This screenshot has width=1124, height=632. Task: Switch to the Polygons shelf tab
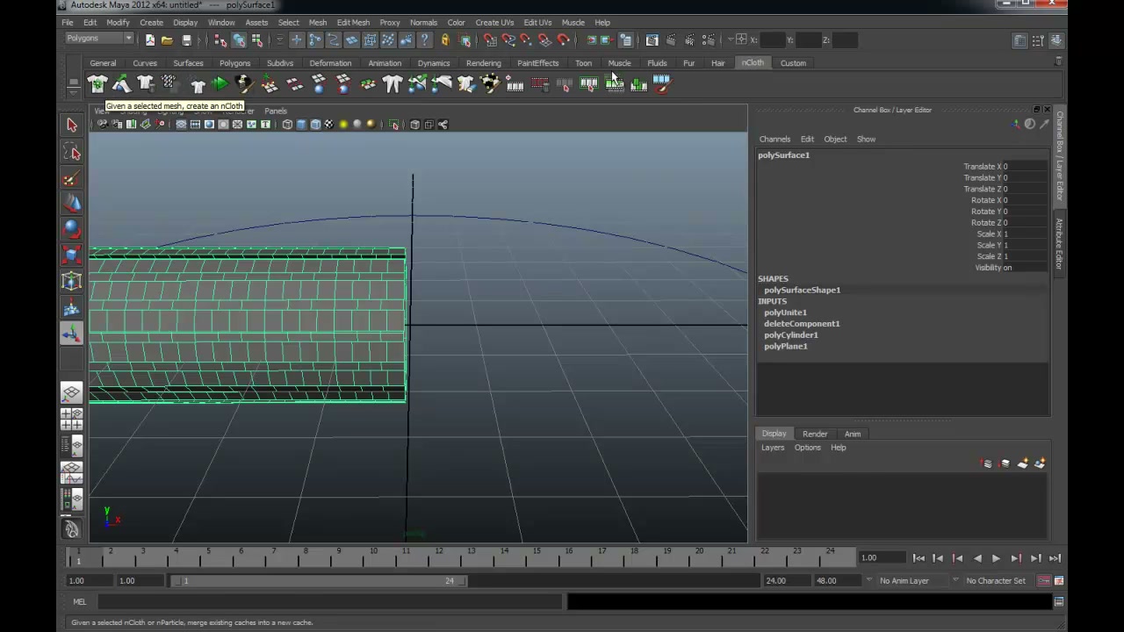coord(234,63)
